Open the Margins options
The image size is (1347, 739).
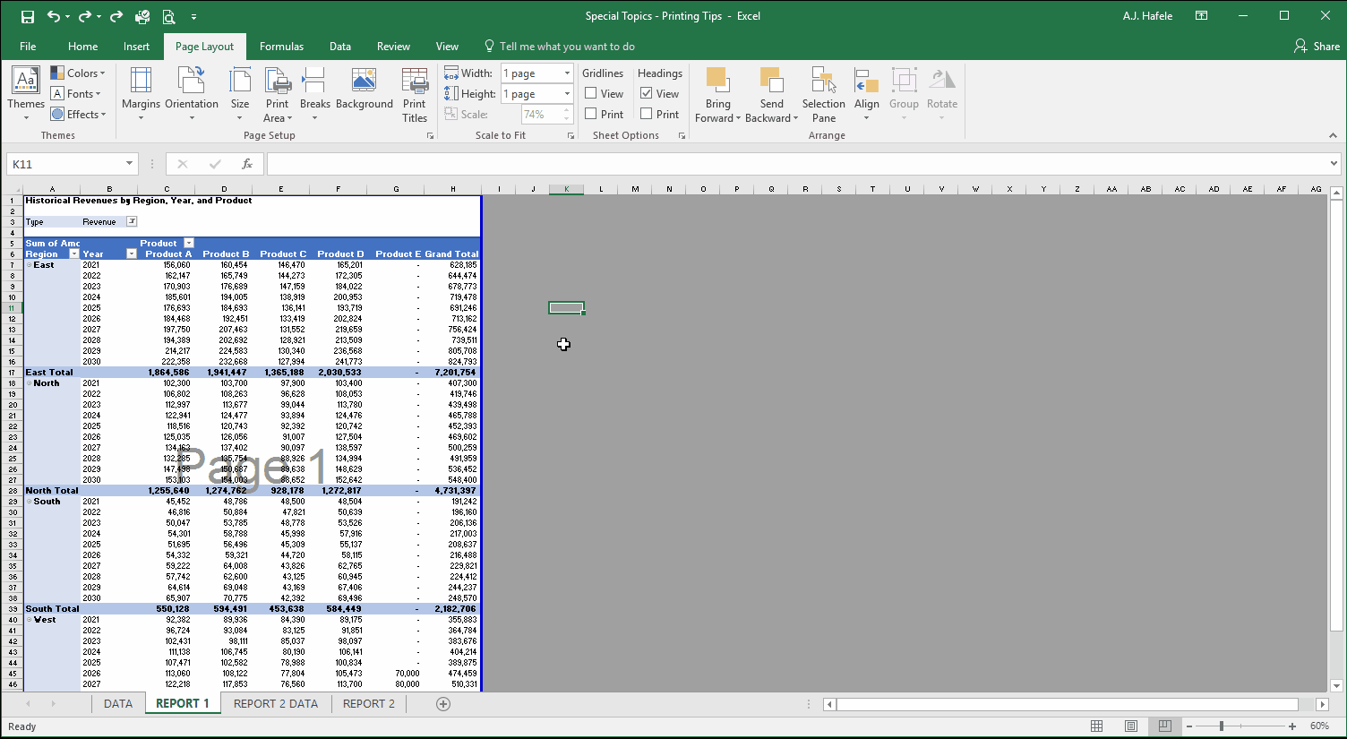[x=141, y=95]
